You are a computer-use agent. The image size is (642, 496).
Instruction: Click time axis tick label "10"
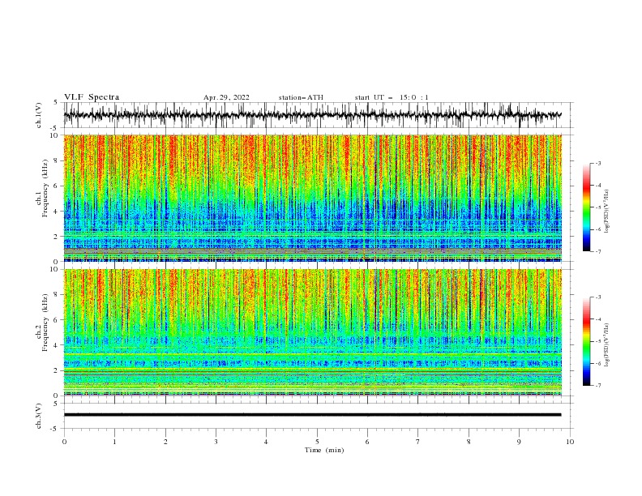pos(570,442)
